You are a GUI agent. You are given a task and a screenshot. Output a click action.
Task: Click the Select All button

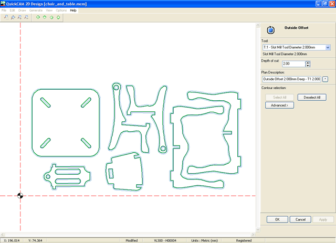tap(279, 97)
